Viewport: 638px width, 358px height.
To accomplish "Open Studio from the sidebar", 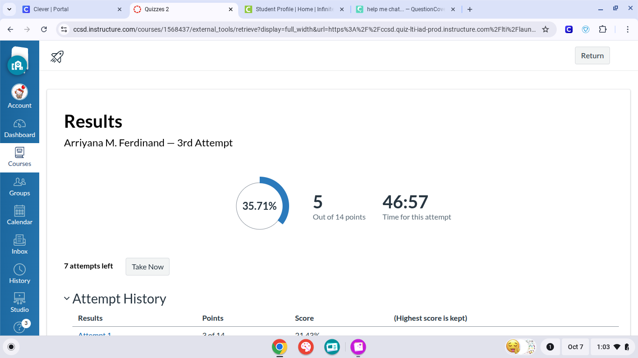I will pyautogui.click(x=20, y=303).
